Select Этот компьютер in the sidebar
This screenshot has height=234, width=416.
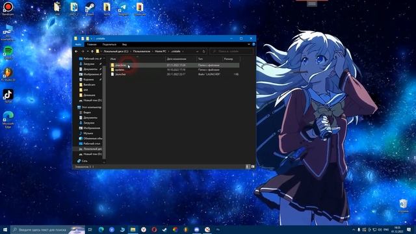coord(90,107)
